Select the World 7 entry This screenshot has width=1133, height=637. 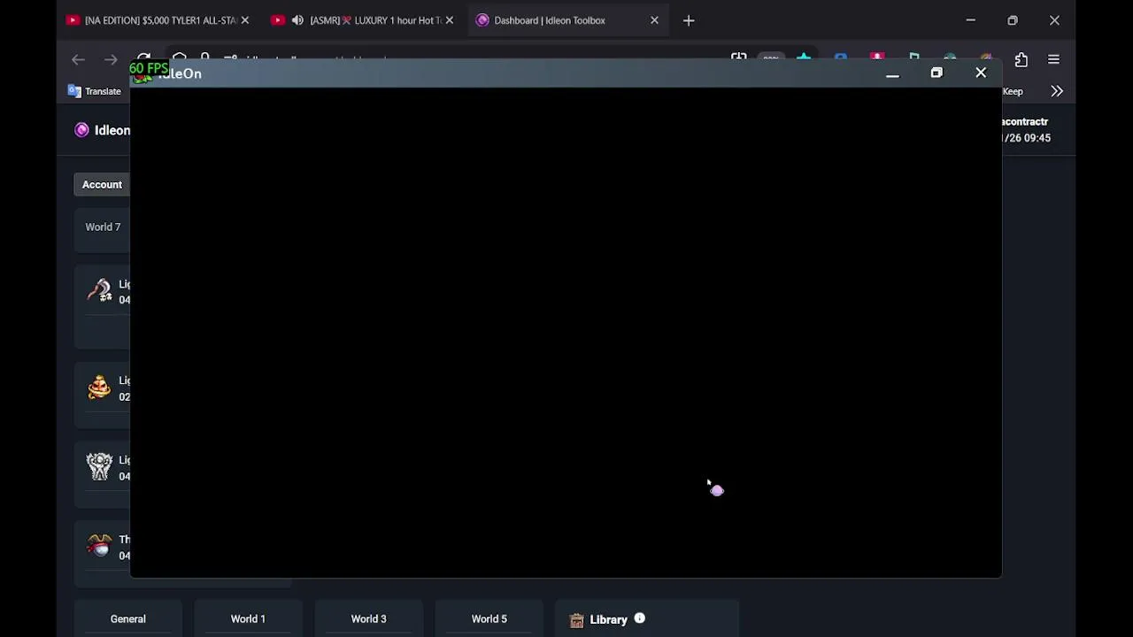click(103, 227)
